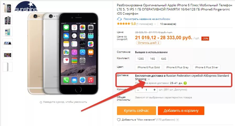Open Посмотреть название на английском link
The height and width of the screenshot is (126, 235).
click(147, 19)
